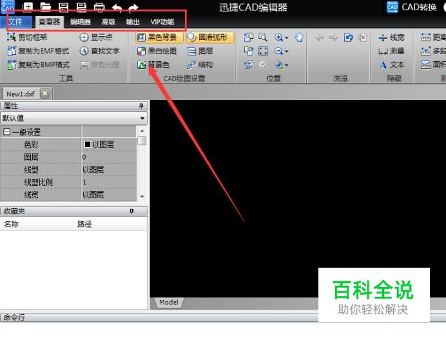
Task: Open a file with the folder icon
Action: pos(46,7)
